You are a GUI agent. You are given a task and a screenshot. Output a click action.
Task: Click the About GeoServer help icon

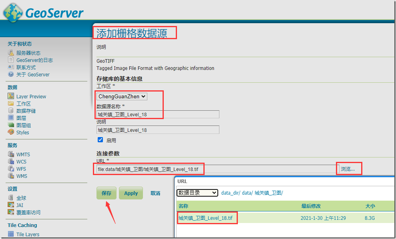click(11, 74)
